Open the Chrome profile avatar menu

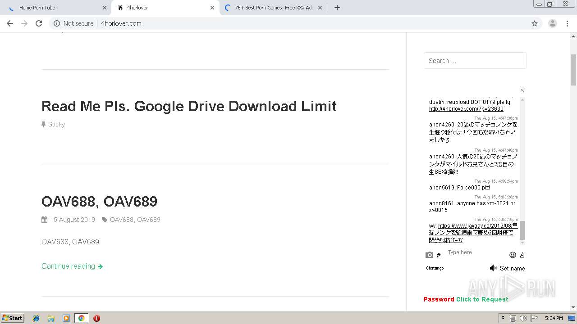coord(553,23)
